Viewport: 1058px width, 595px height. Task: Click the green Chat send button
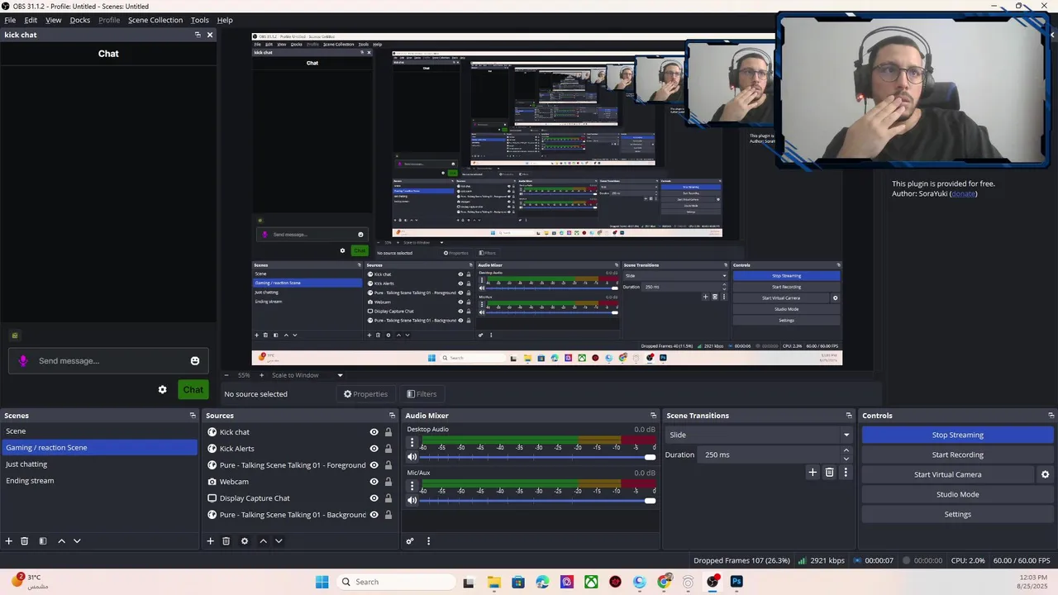193,390
